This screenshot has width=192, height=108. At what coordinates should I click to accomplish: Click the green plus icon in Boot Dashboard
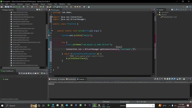[44, 73]
